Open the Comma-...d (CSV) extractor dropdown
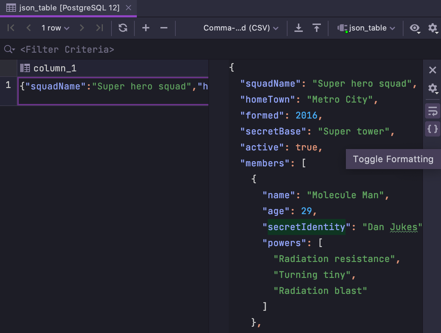The width and height of the screenshot is (441, 333). pyautogui.click(x=241, y=28)
